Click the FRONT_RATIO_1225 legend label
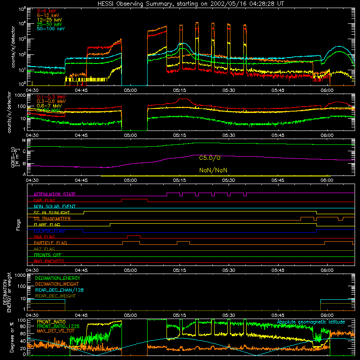The height and width of the screenshot is (360, 360). (58, 327)
